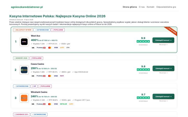Click the Blik icon in Casea Casino row

33,76
